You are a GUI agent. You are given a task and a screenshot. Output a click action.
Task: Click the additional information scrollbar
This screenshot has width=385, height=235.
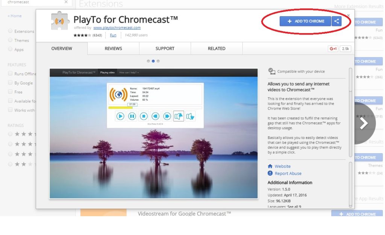pos(351,185)
